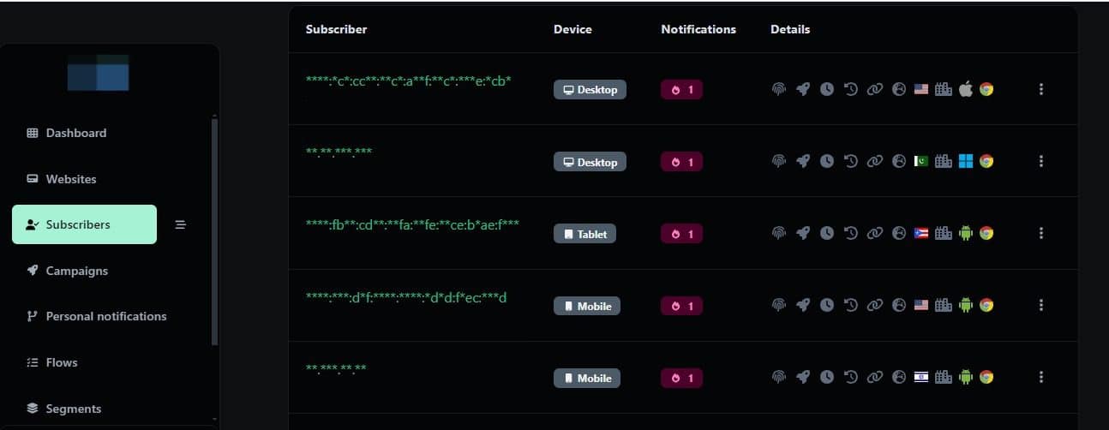
Task: Click the sidebar vertical scrollbar
Action: click(214, 231)
